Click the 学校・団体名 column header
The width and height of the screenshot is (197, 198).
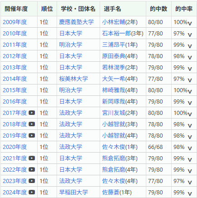(x=78, y=9)
